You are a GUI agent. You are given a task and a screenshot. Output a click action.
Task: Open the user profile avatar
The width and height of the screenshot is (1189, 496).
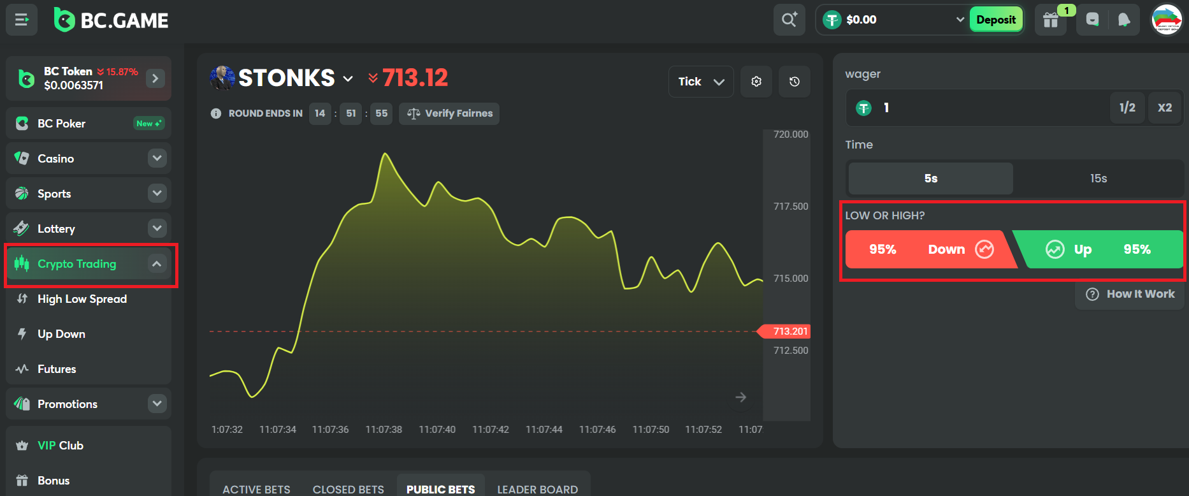(1167, 20)
